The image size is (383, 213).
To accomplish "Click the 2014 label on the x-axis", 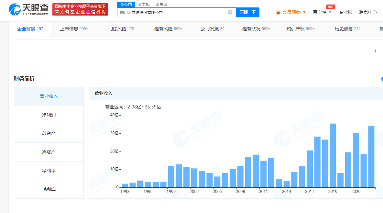I will (x=287, y=192).
